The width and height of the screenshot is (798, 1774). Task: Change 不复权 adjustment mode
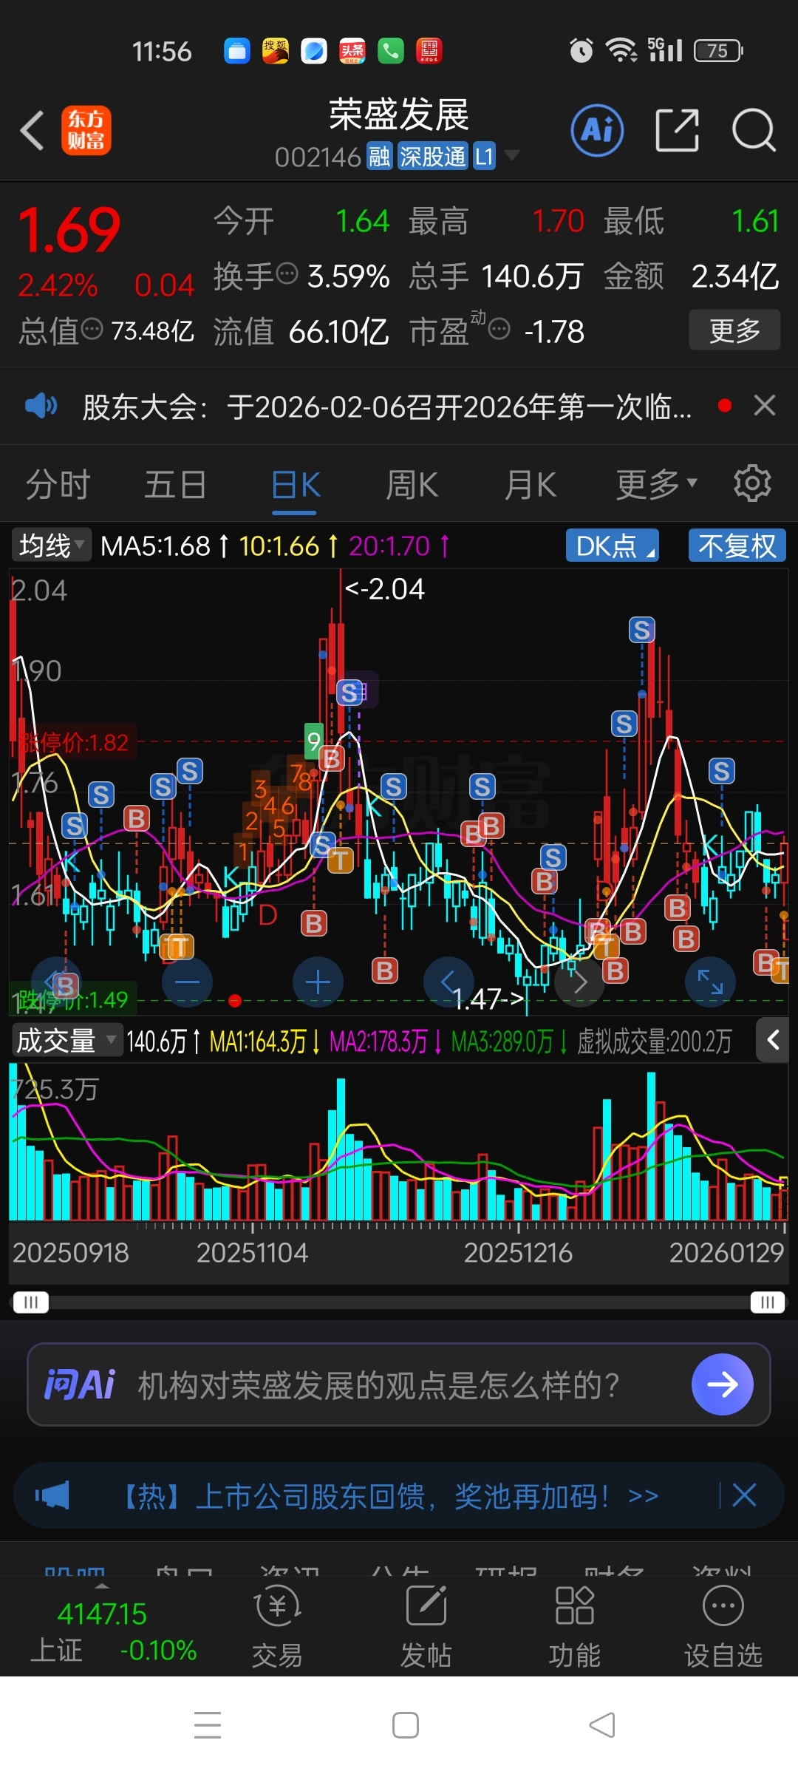737,546
